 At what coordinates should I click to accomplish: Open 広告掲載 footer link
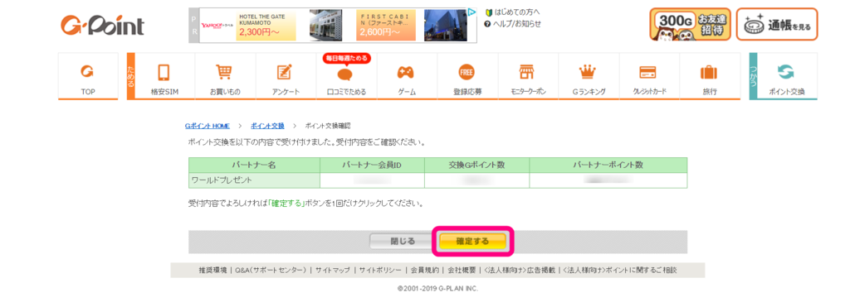click(520, 270)
